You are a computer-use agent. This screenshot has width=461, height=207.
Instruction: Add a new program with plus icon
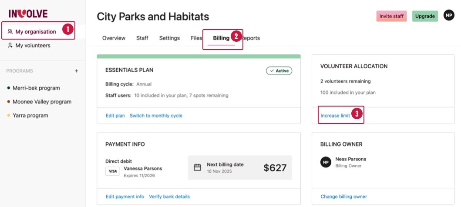pos(77,71)
